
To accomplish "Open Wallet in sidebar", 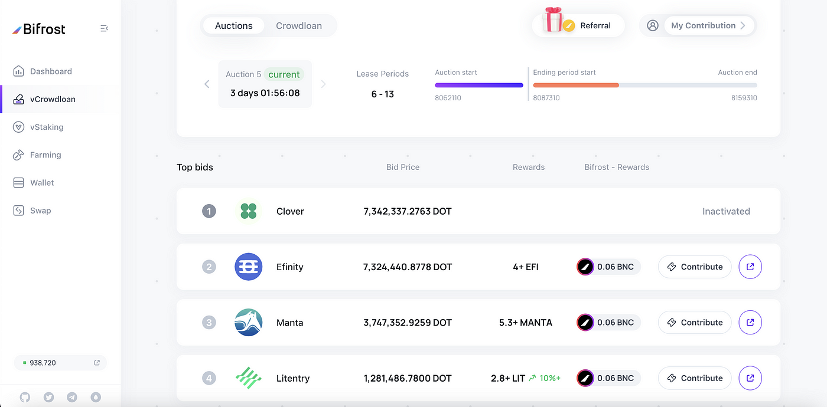I will tap(42, 183).
